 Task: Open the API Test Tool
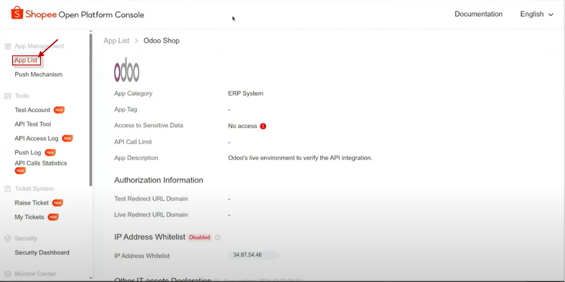(x=33, y=124)
